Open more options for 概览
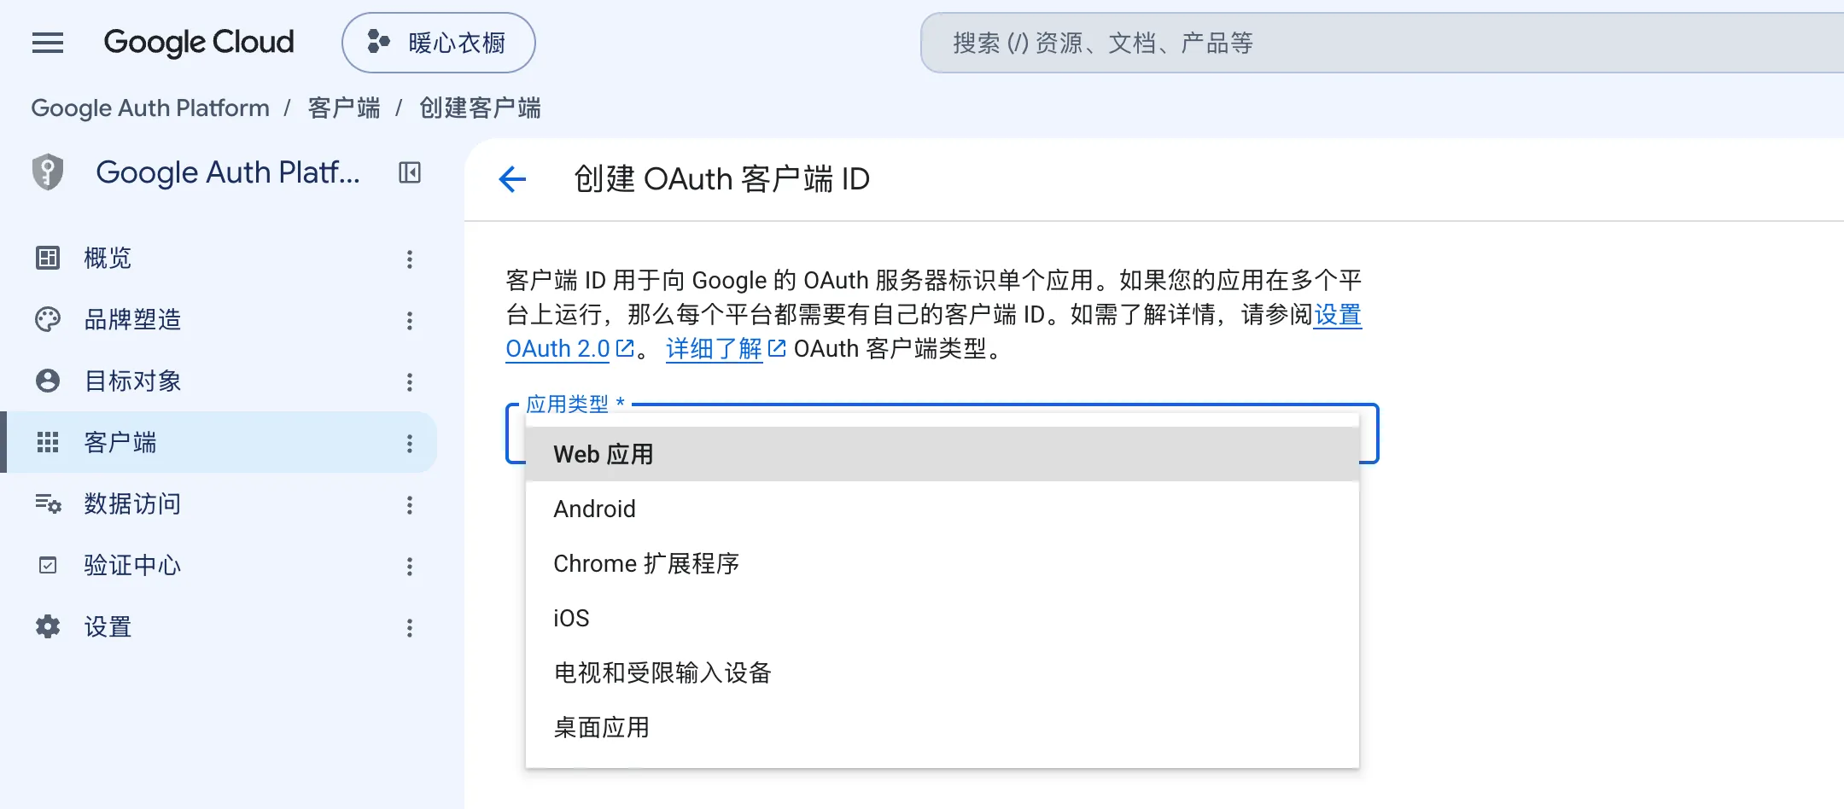This screenshot has width=1844, height=809. (410, 259)
